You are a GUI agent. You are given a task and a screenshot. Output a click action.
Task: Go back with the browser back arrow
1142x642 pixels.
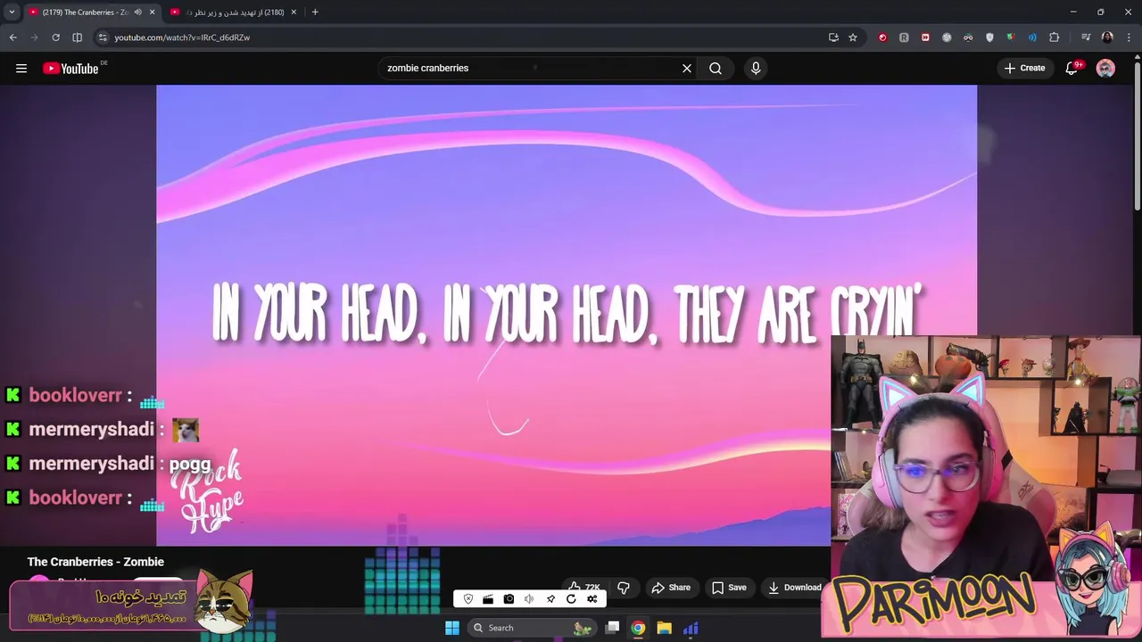(12, 37)
